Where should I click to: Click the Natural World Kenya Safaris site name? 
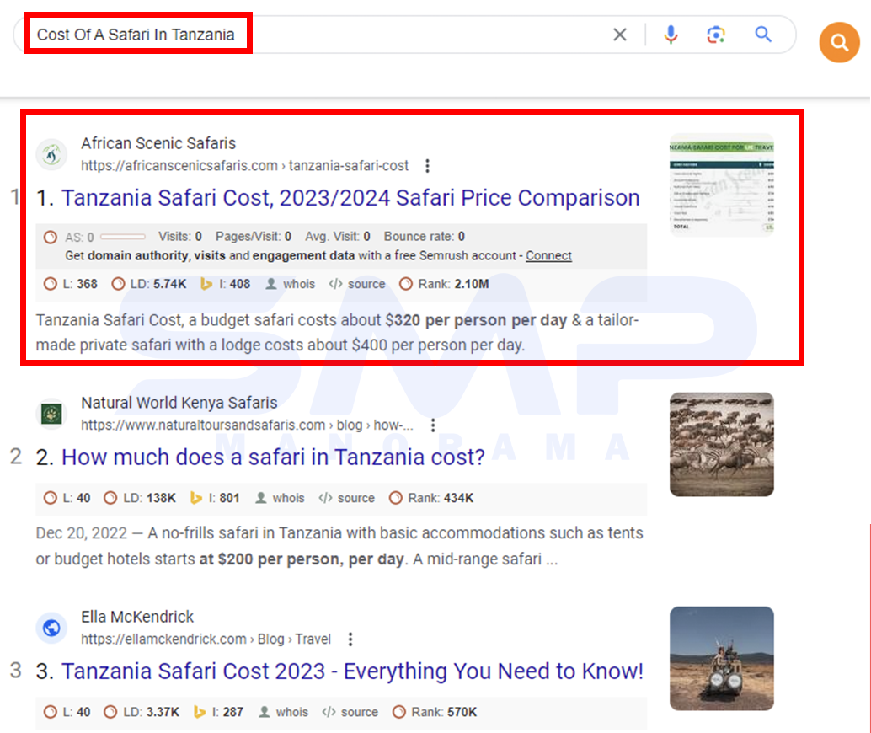tap(179, 403)
